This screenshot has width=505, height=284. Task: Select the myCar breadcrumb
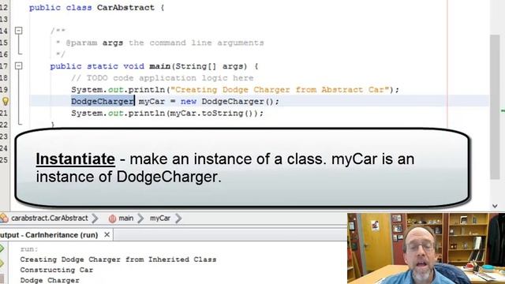159,219
